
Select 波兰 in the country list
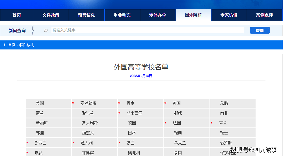[x=131, y=143]
